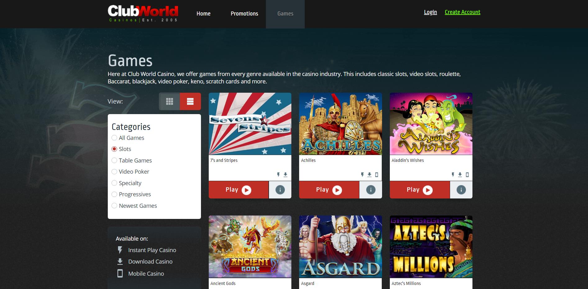Open the Asgard game thumbnail
This screenshot has width=588, height=289.
(340, 247)
